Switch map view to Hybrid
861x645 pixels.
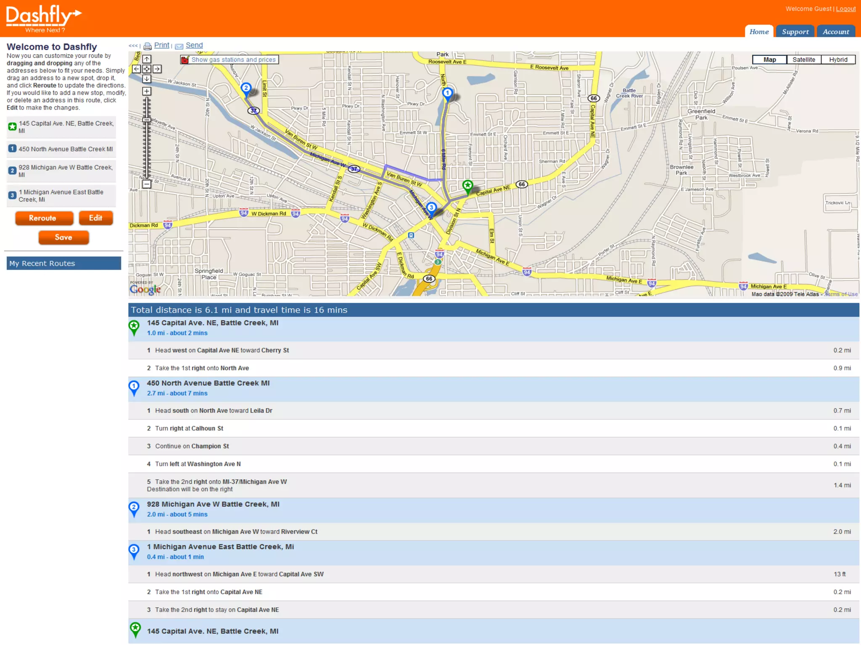click(838, 60)
